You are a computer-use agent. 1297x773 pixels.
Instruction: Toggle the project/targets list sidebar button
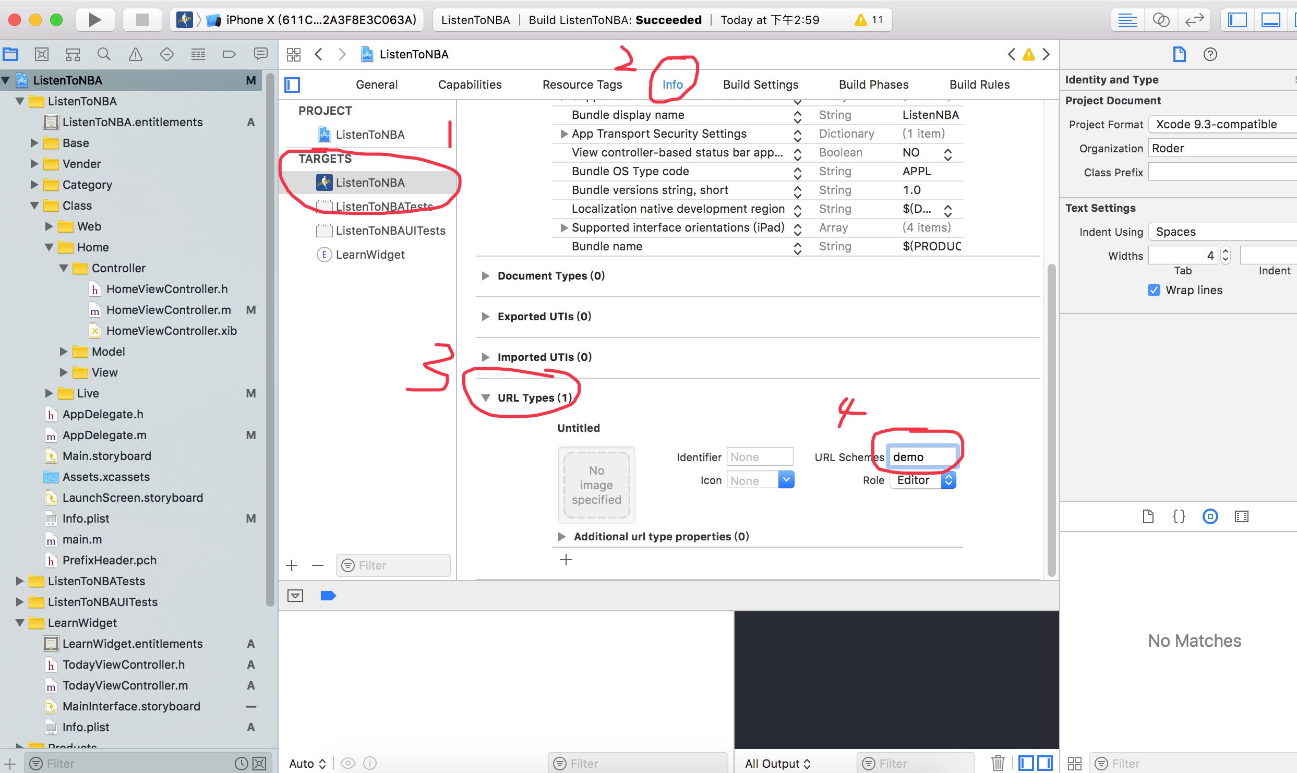(x=292, y=84)
